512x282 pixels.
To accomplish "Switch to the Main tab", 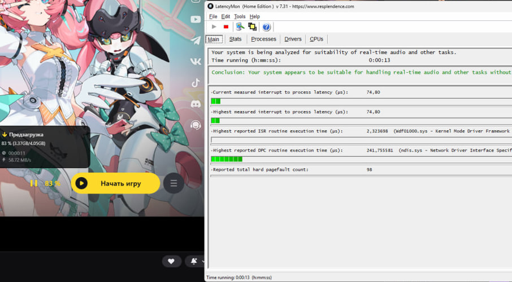I will click(x=214, y=39).
